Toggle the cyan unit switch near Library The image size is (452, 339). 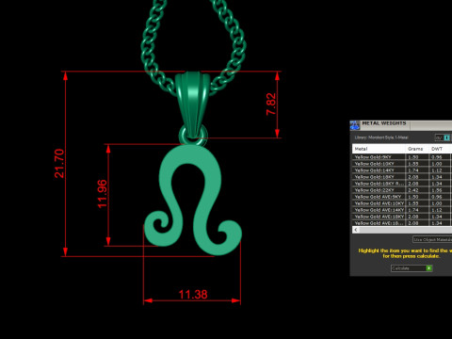coord(446,137)
